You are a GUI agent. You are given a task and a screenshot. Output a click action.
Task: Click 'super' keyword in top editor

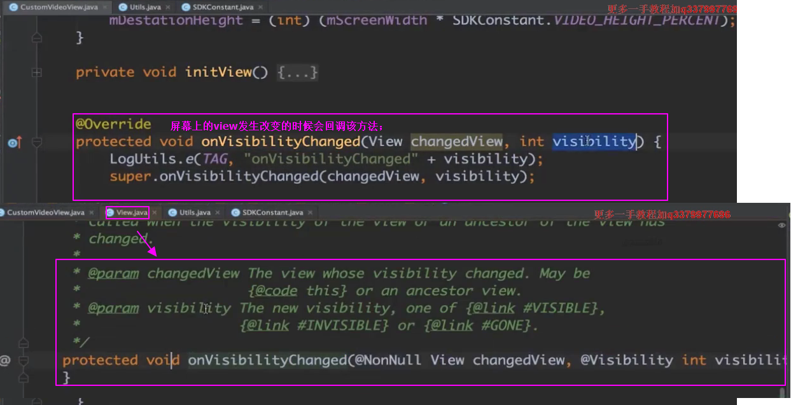tap(130, 176)
